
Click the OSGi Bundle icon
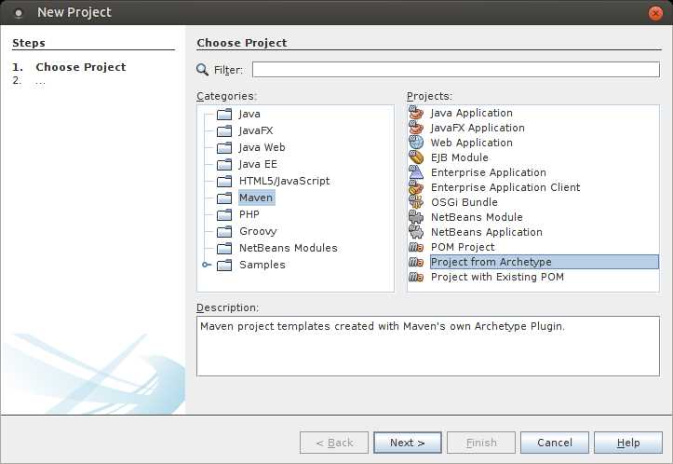[416, 202]
